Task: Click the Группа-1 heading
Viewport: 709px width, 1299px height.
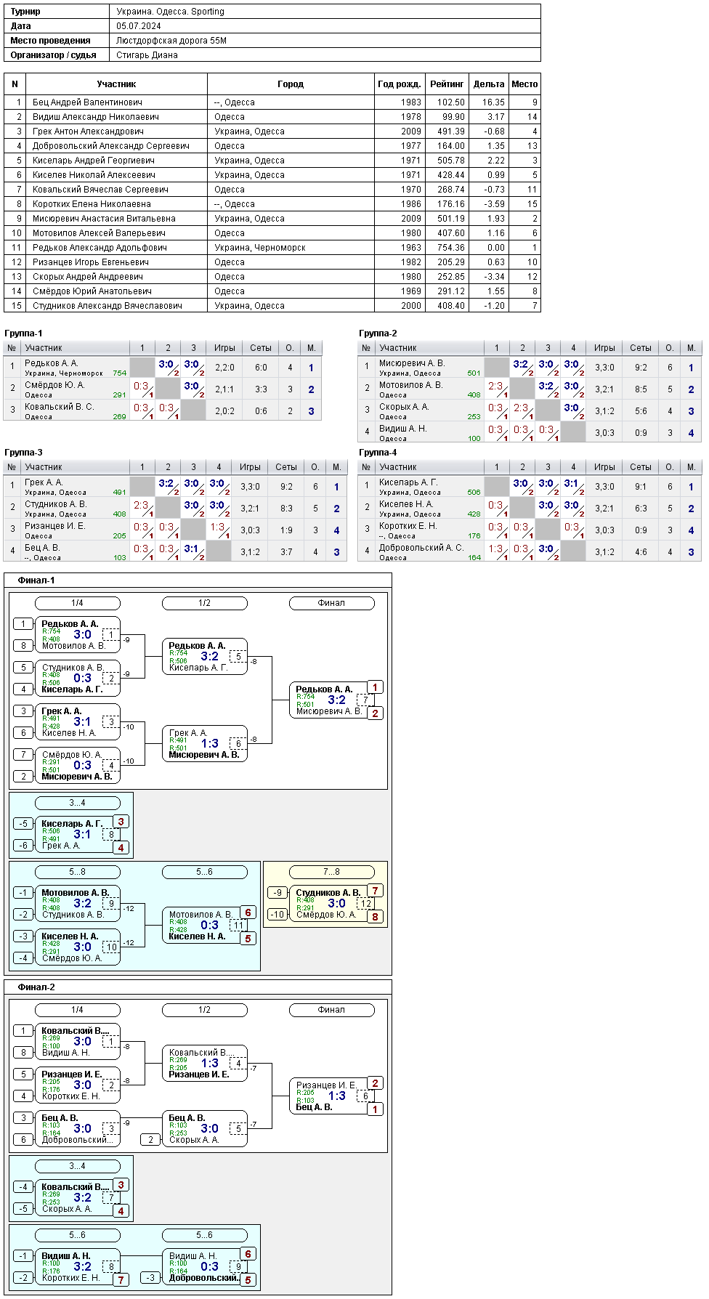Action: click(x=23, y=333)
